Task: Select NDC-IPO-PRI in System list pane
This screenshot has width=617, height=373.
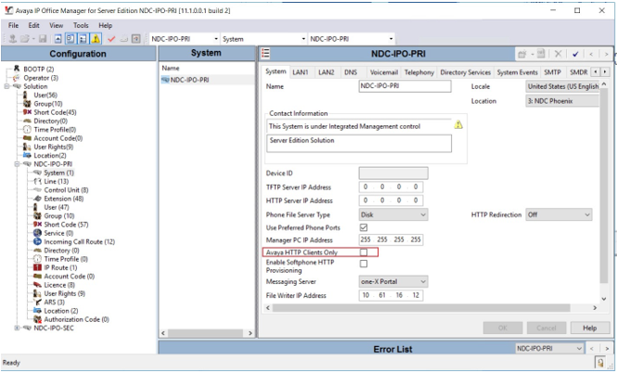Action: (189, 80)
